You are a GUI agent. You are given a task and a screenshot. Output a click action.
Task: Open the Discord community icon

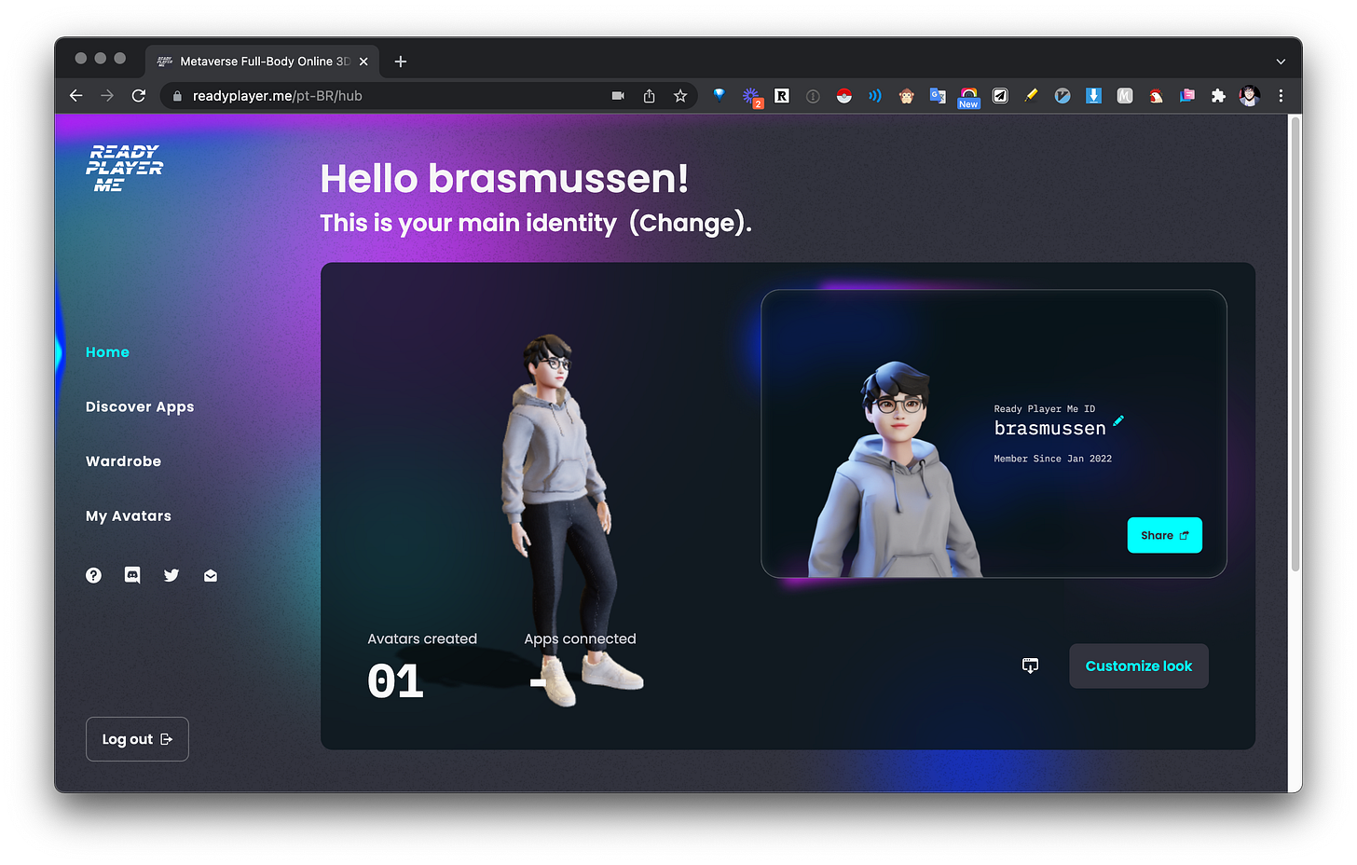[132, 575]
